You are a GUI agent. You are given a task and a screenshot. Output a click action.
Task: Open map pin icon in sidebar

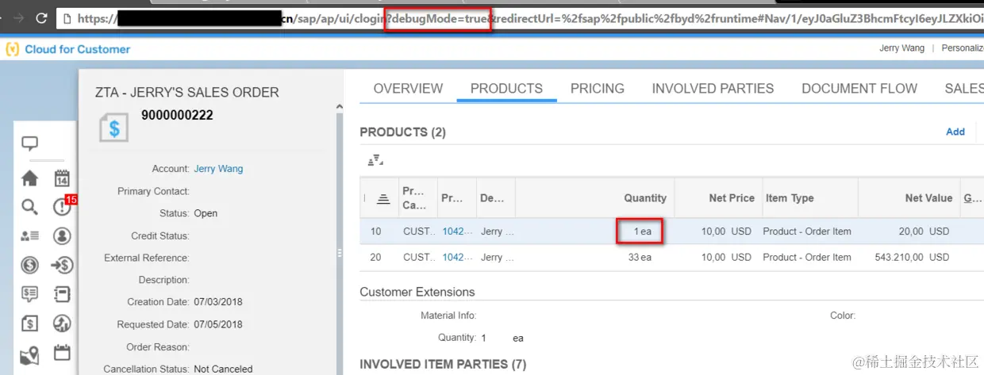coord(29,354)
